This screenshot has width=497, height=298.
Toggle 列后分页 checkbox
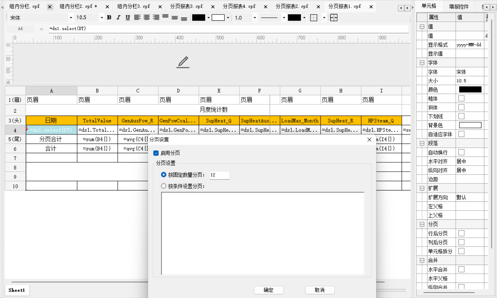click(461, 242)
